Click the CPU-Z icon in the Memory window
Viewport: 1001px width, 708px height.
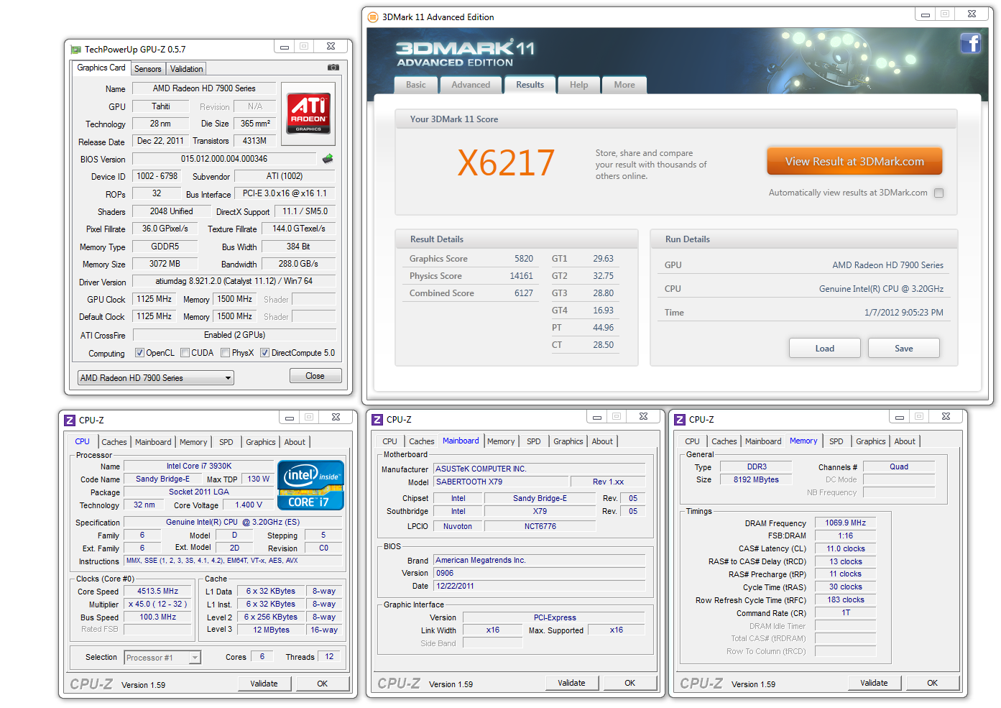[680, 420]
